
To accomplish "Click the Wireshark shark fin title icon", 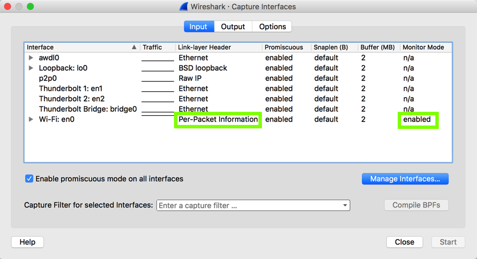I will pyautogui.click(x=184, y=7).
